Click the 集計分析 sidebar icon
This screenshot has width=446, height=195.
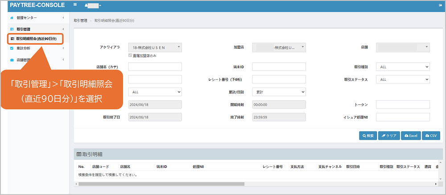click(x=12, y=48)
